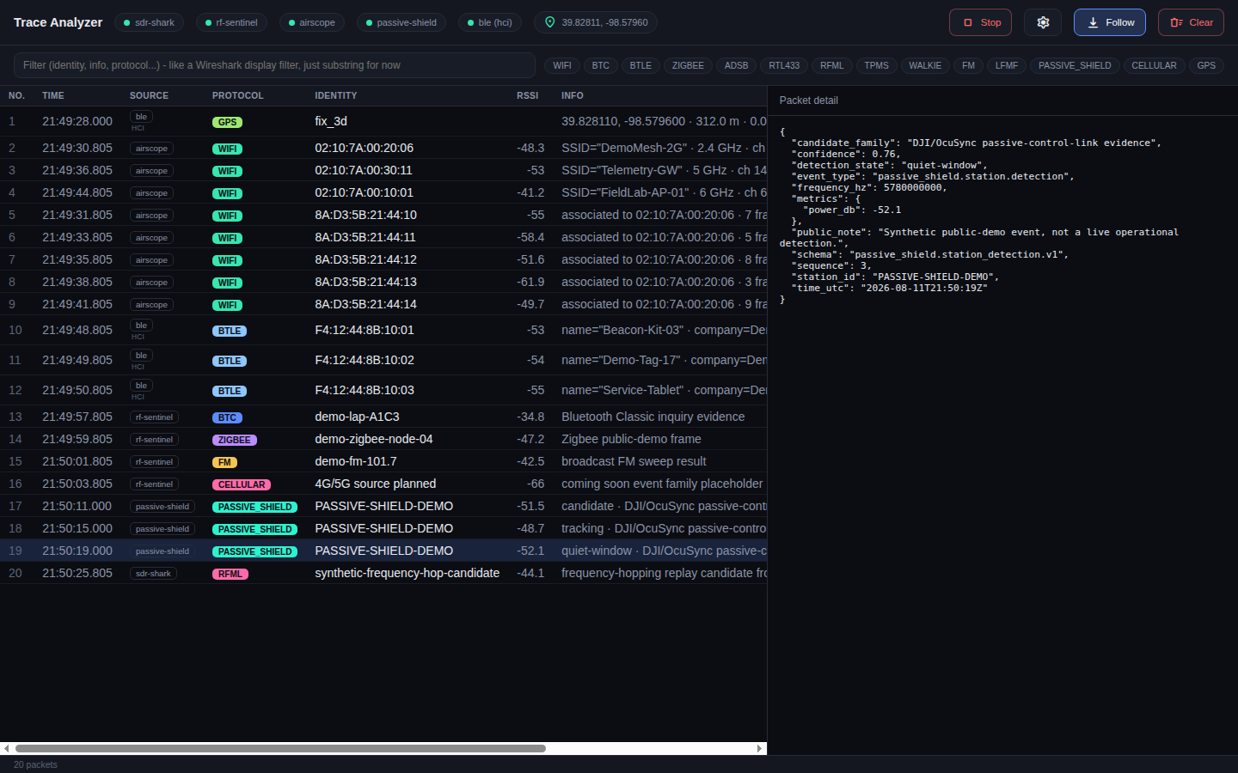Clear all packets
Image resolution: width=1238 pixels, height=773 pixels.
[1191, 22]
